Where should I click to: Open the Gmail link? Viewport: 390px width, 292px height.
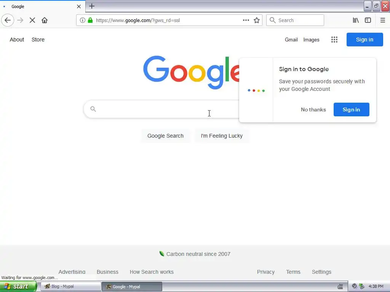click(291, 40)
